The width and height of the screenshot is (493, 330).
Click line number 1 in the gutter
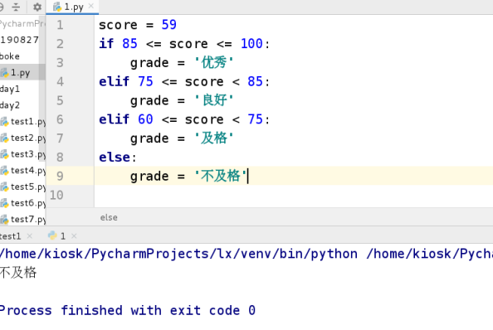pos(60,25)
